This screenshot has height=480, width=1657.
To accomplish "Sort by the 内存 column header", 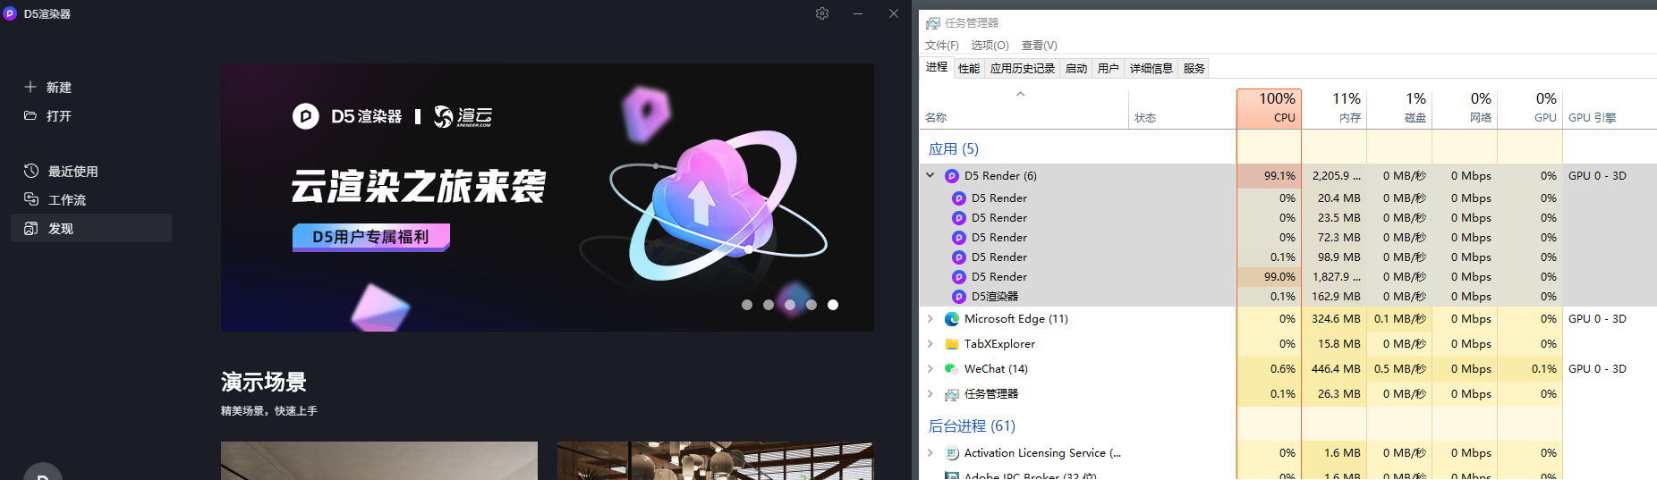I will point(1334,108).
